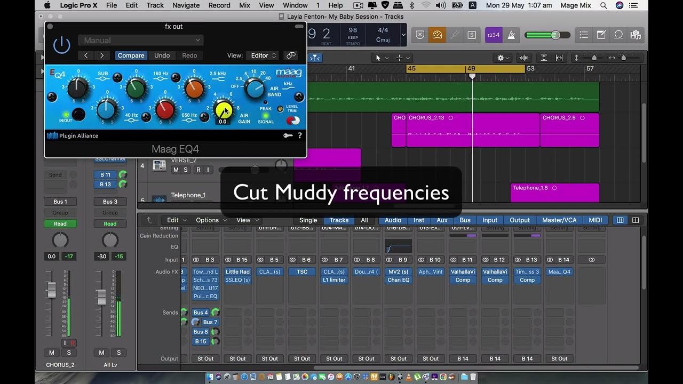Click the mixer narrow channel strips icon
The width and height of the screenshot is (683, 384).
[620, 220]
